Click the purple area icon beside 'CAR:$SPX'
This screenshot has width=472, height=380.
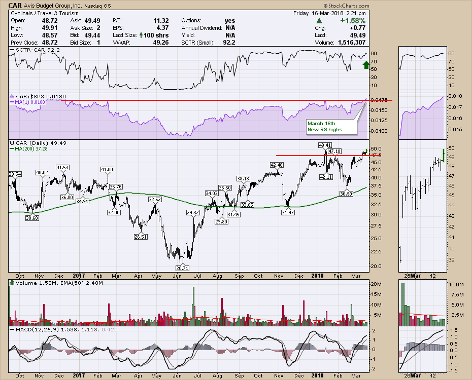12,96
